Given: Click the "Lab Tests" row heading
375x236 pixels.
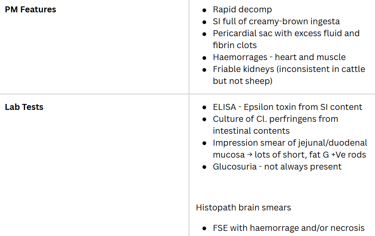Looking at the screenshot, I should 24,107.
